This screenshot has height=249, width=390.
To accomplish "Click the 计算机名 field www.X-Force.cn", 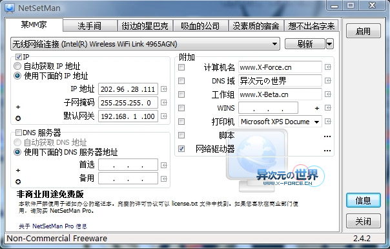I will point(280,67).
